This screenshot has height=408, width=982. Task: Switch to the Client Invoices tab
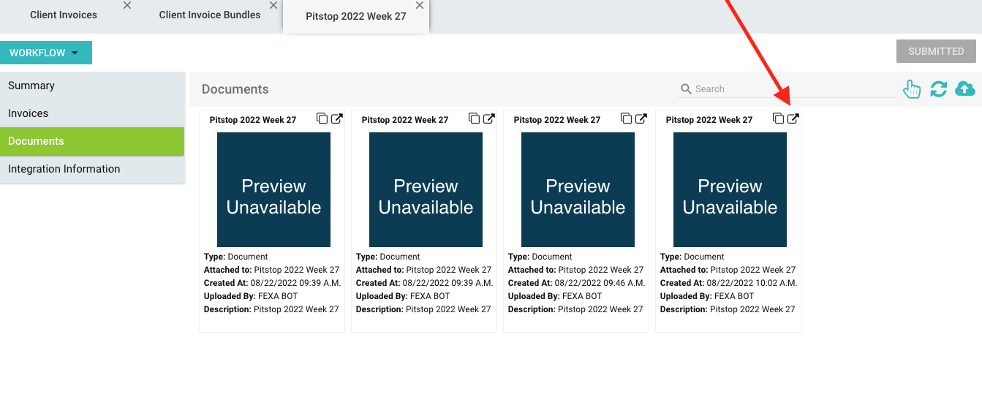(x=64, y=15)
